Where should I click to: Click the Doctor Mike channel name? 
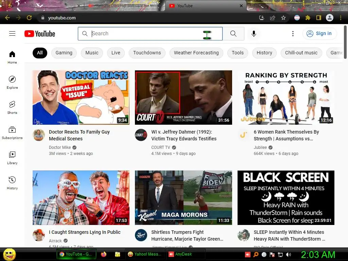(60, 147)
